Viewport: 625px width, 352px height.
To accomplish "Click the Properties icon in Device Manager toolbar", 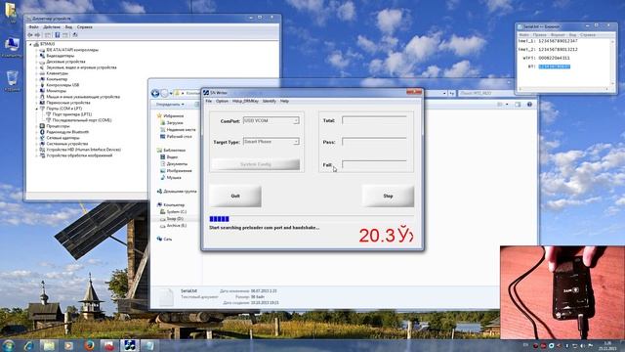I will 57,35.
